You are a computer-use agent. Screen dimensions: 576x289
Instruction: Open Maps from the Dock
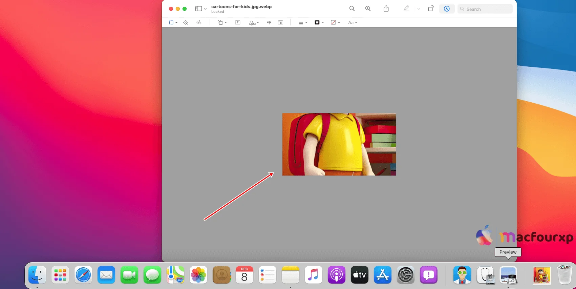pos(175,275)
